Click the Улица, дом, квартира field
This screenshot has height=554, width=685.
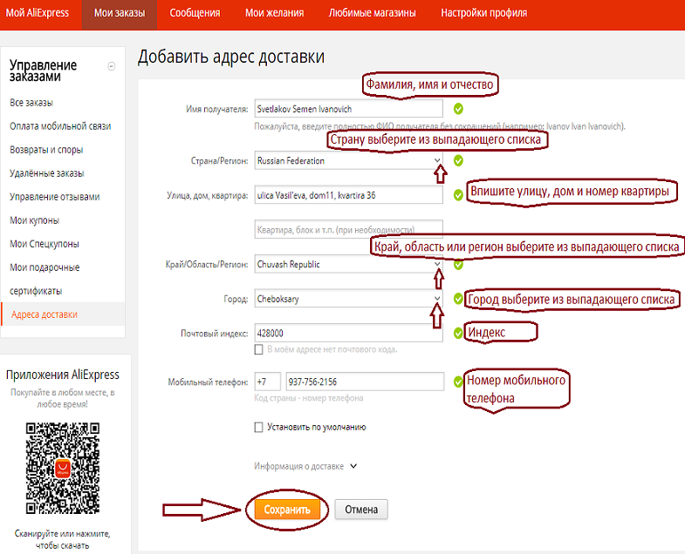pos(349,195)
